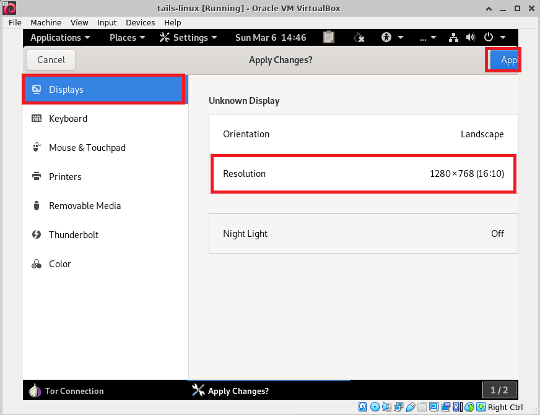Click the Displays monitor icon in sidebar
Viewport: 540px width, 415px height.
point(37,90)
